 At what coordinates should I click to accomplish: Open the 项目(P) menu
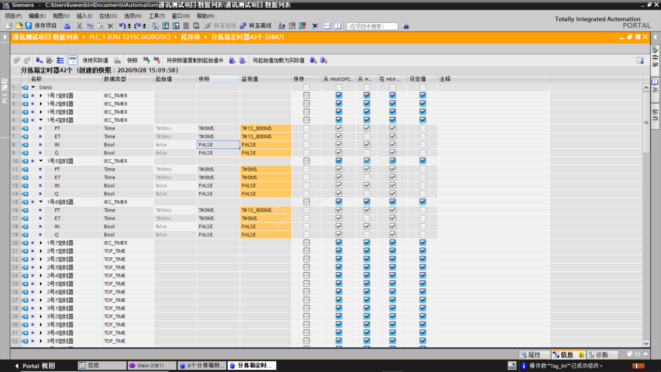tap(13, 16)
